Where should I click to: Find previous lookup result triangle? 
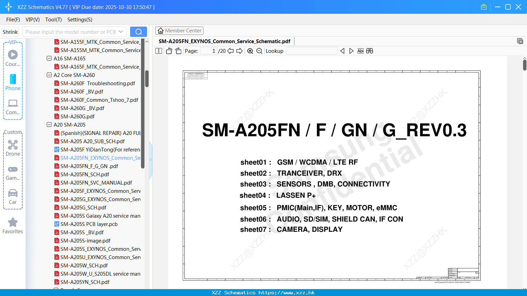[342, 51]
